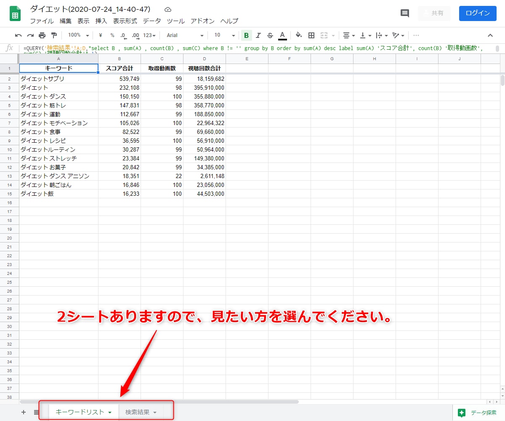This screenshot has width=505, height=421.
Task: Click the データ探索 explore button
Action: point(478,413)
